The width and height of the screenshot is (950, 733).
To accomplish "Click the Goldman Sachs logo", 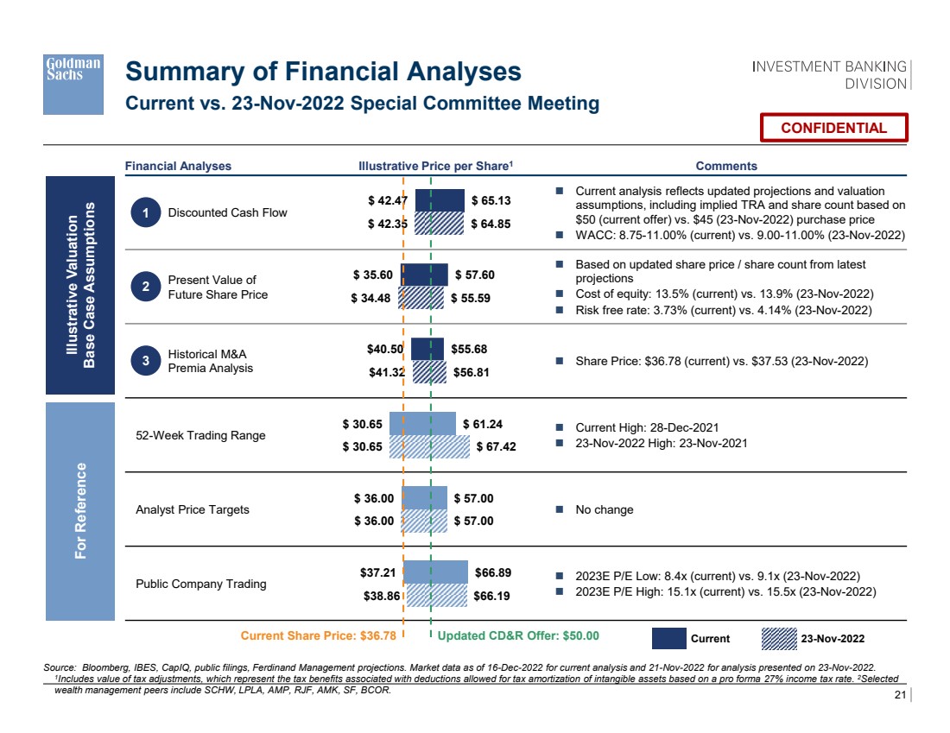I will tap(73, 84).
